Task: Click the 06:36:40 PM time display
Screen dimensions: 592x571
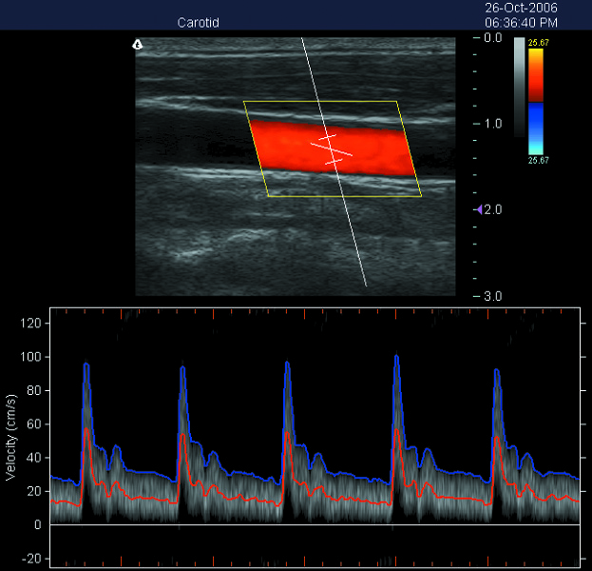Action: [521, 21]
